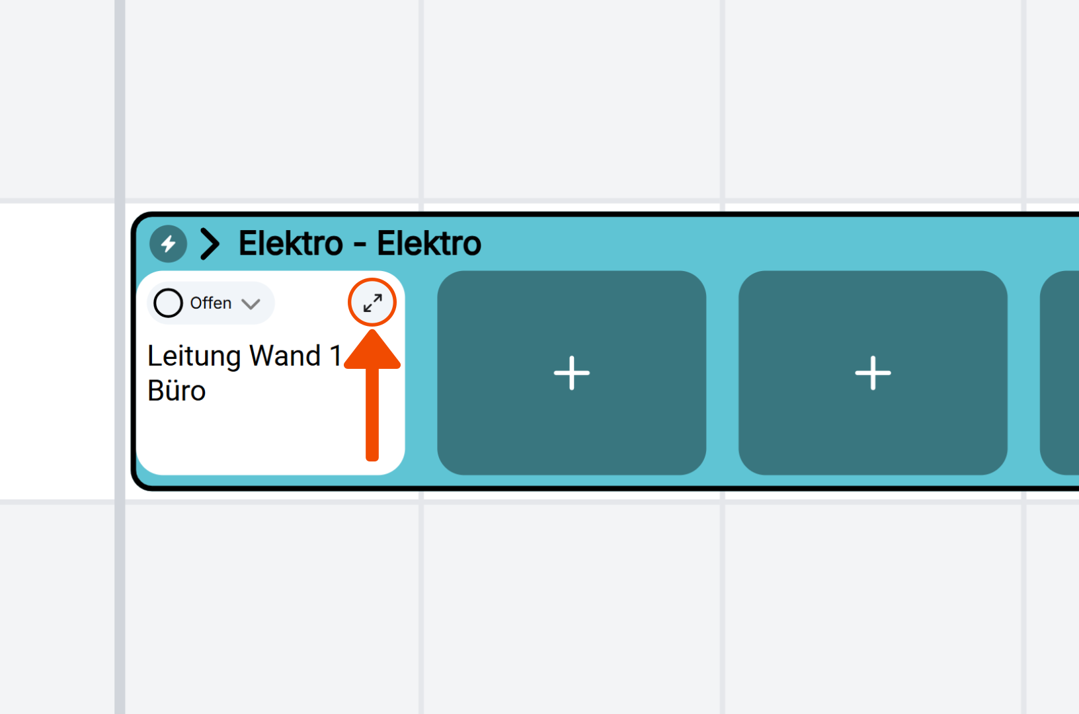Click the white row header left of Elektro lane
Screen dimensions: 1079x714
(x=57, y=350)
